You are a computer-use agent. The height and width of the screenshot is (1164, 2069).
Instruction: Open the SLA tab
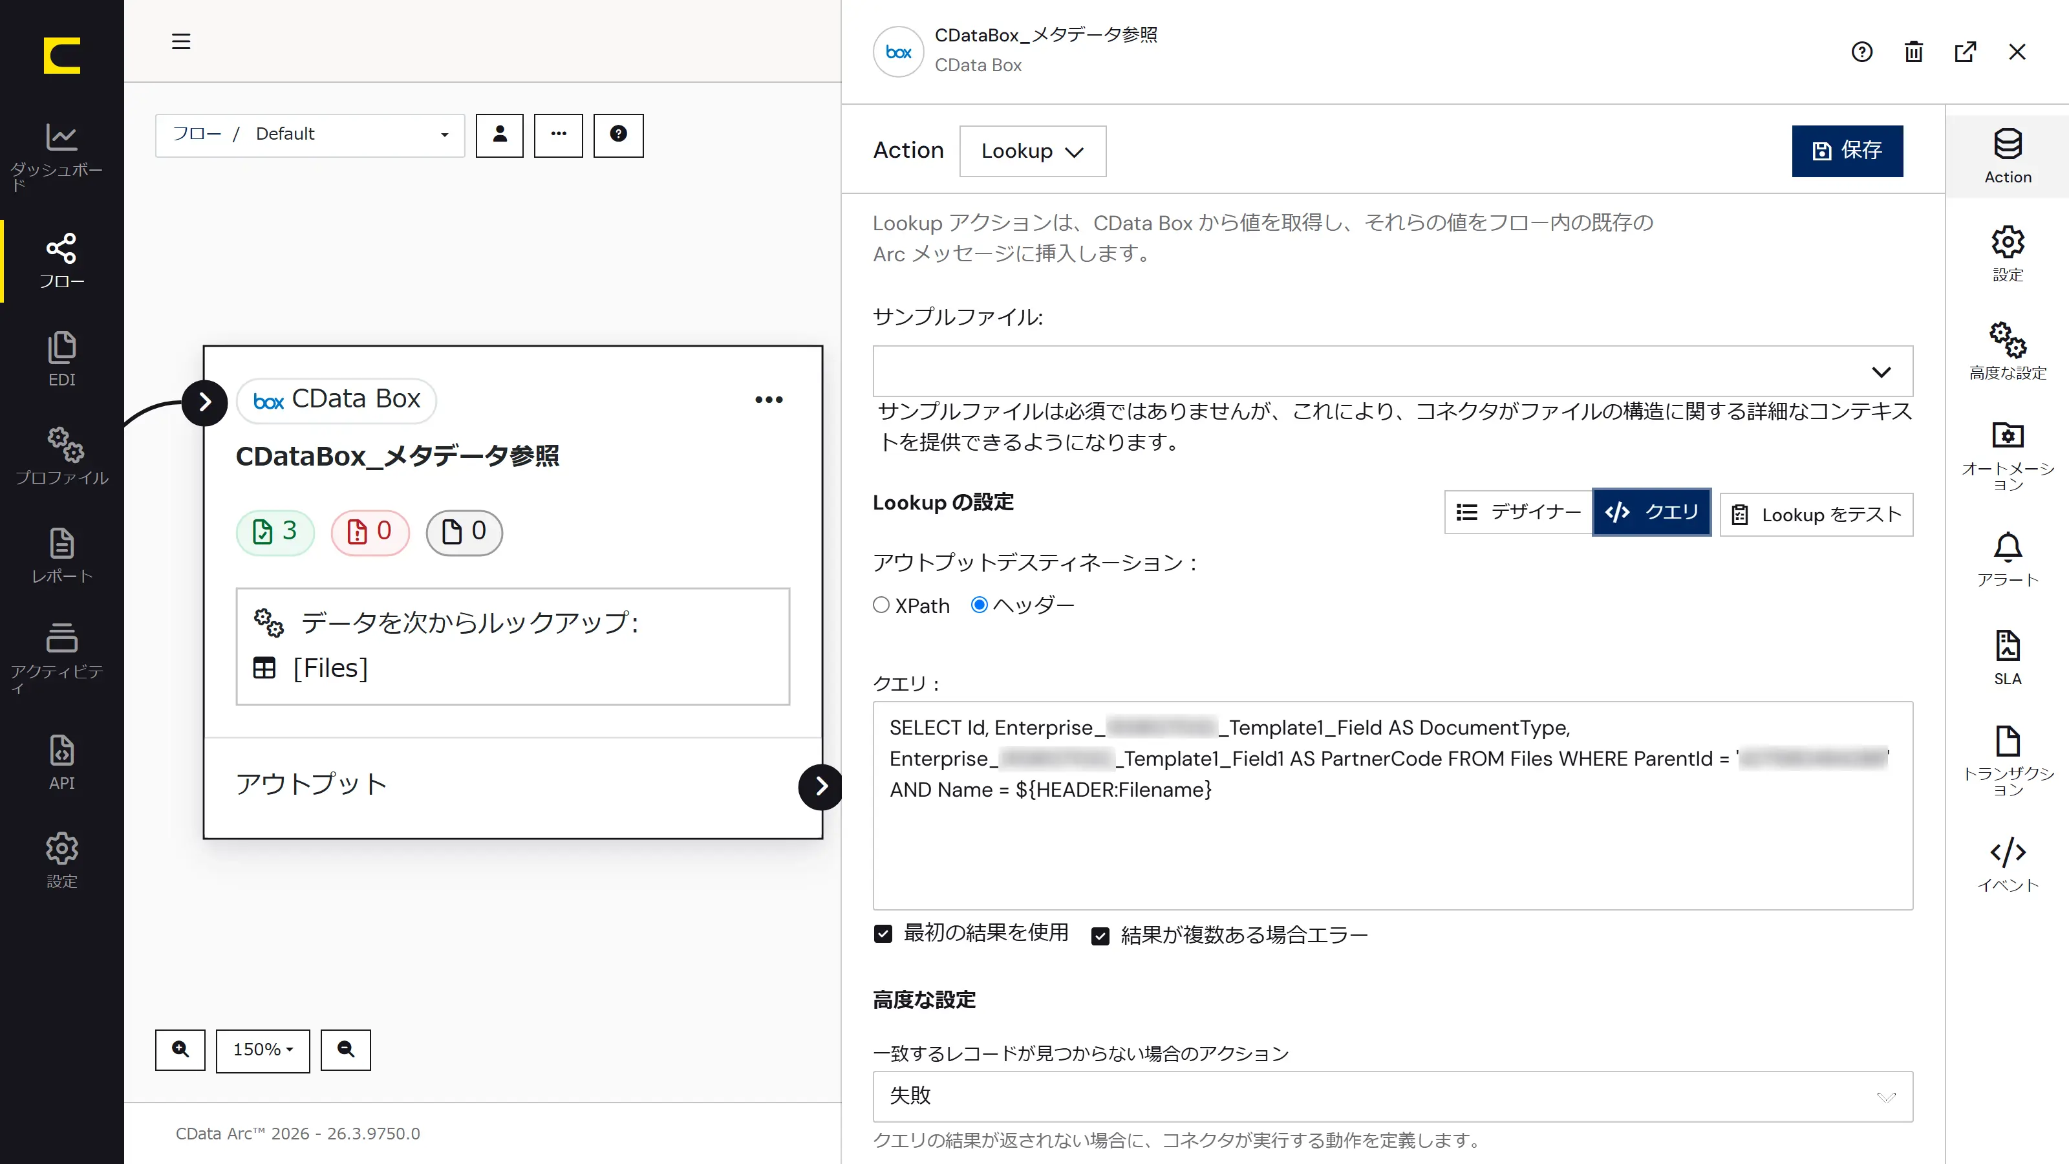point(2007,658)
